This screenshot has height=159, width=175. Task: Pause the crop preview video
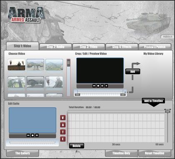pyautogui.click(x=102, y=86)
